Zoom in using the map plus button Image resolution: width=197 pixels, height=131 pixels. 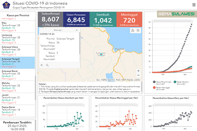pos(138,71)
